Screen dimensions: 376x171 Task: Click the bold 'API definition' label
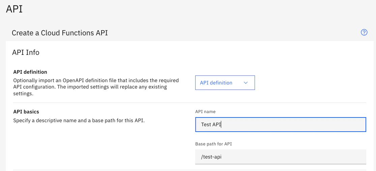[x=30, y=72]
